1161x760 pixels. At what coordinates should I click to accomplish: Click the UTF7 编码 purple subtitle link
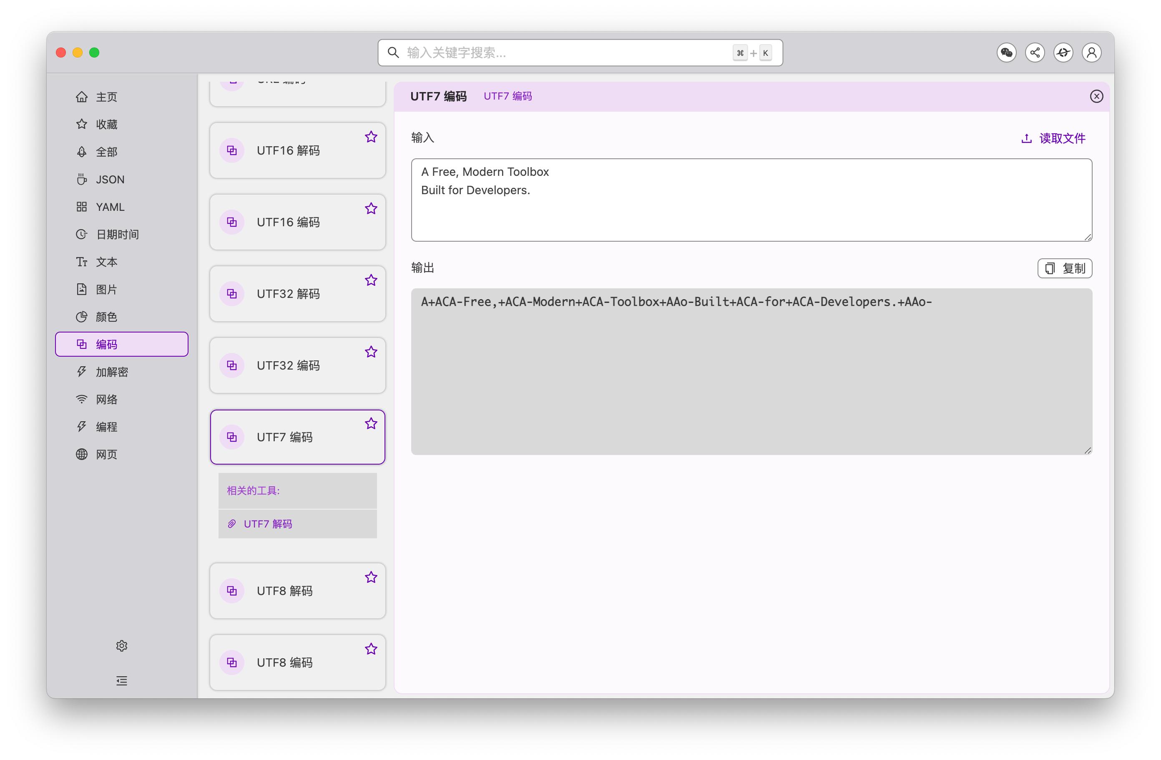[508, 97]
